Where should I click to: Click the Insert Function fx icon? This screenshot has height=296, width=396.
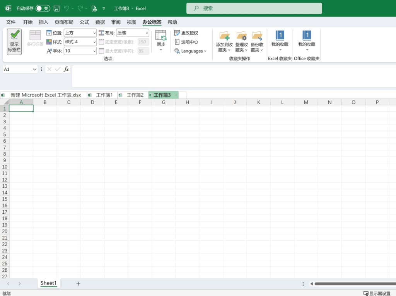pyautogui.click(x=66, y=69)
